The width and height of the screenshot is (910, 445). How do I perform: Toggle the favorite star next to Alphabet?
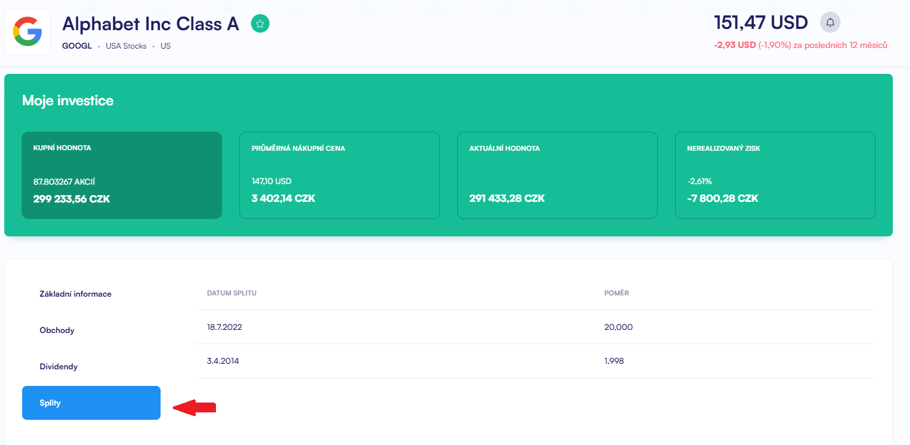point(260,24)
